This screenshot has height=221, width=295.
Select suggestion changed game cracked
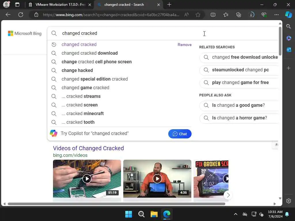85,88
